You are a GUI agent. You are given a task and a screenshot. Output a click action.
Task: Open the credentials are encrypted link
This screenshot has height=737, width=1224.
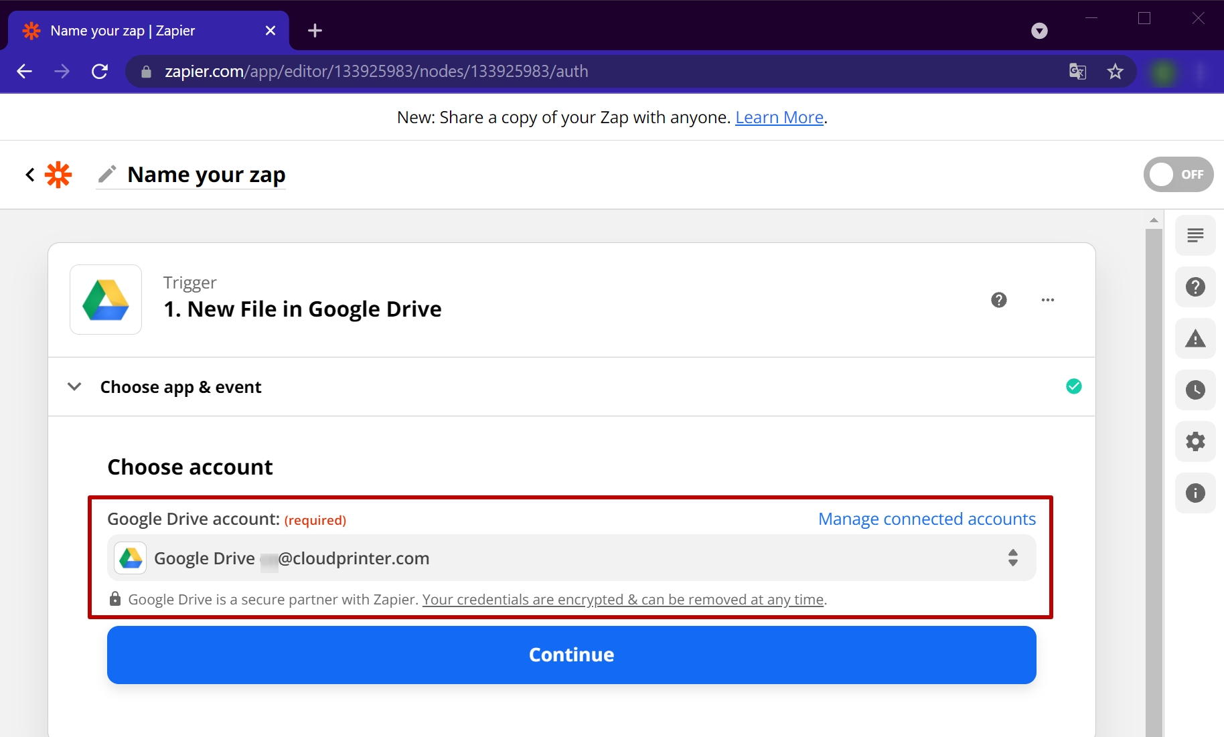tap(623, 599)
